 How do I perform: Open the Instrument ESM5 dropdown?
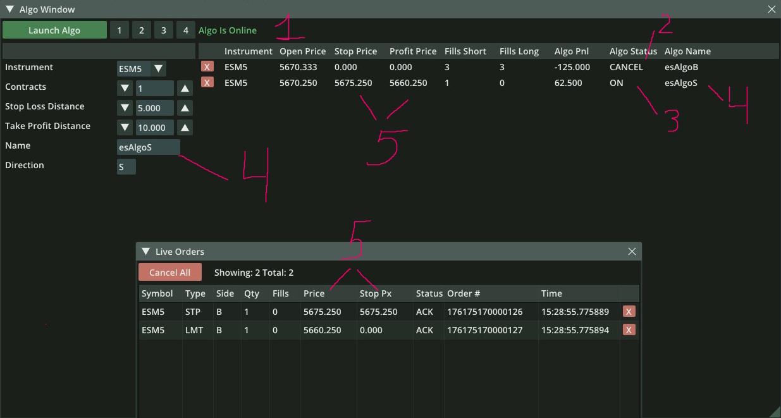coord(158,69)
